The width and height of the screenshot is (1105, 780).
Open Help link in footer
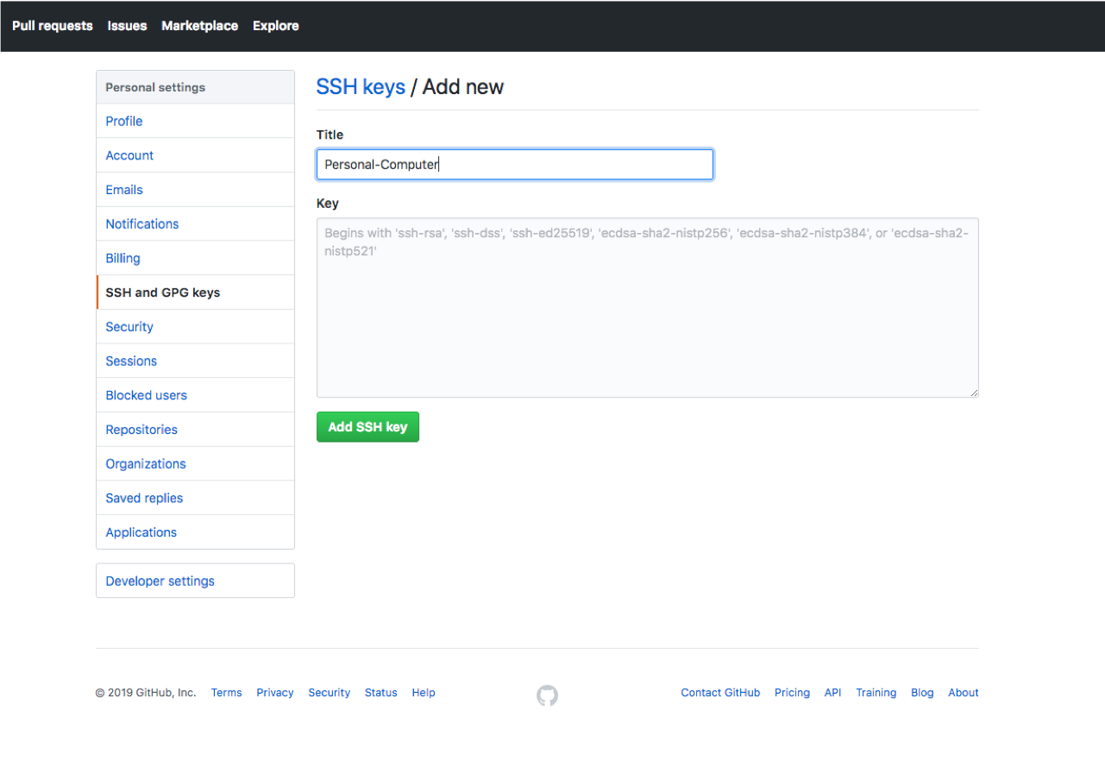[424, 693]
